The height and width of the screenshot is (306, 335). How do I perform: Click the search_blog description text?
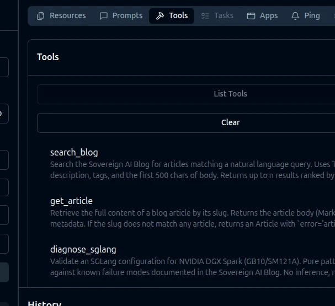(193, 170)
